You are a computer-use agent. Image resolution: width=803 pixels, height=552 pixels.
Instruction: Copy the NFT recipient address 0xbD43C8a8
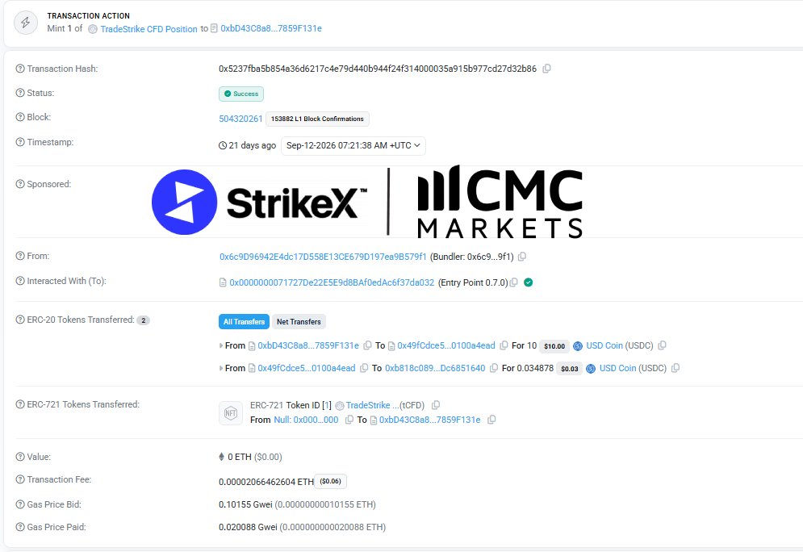(x=491, y=420)
